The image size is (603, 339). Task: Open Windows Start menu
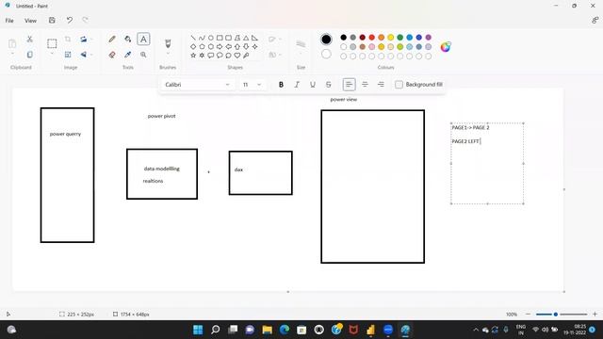coord(198,330)
